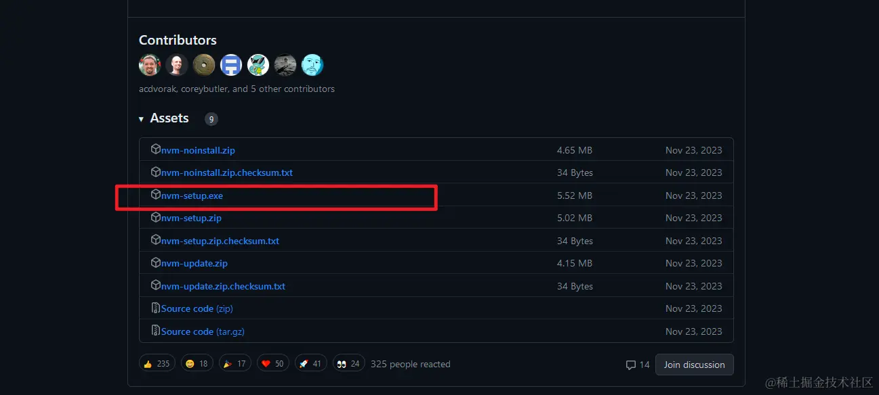Open the blue and white pixel avatar
This screenshot has width=879, height=395.
tap(231, 65)
